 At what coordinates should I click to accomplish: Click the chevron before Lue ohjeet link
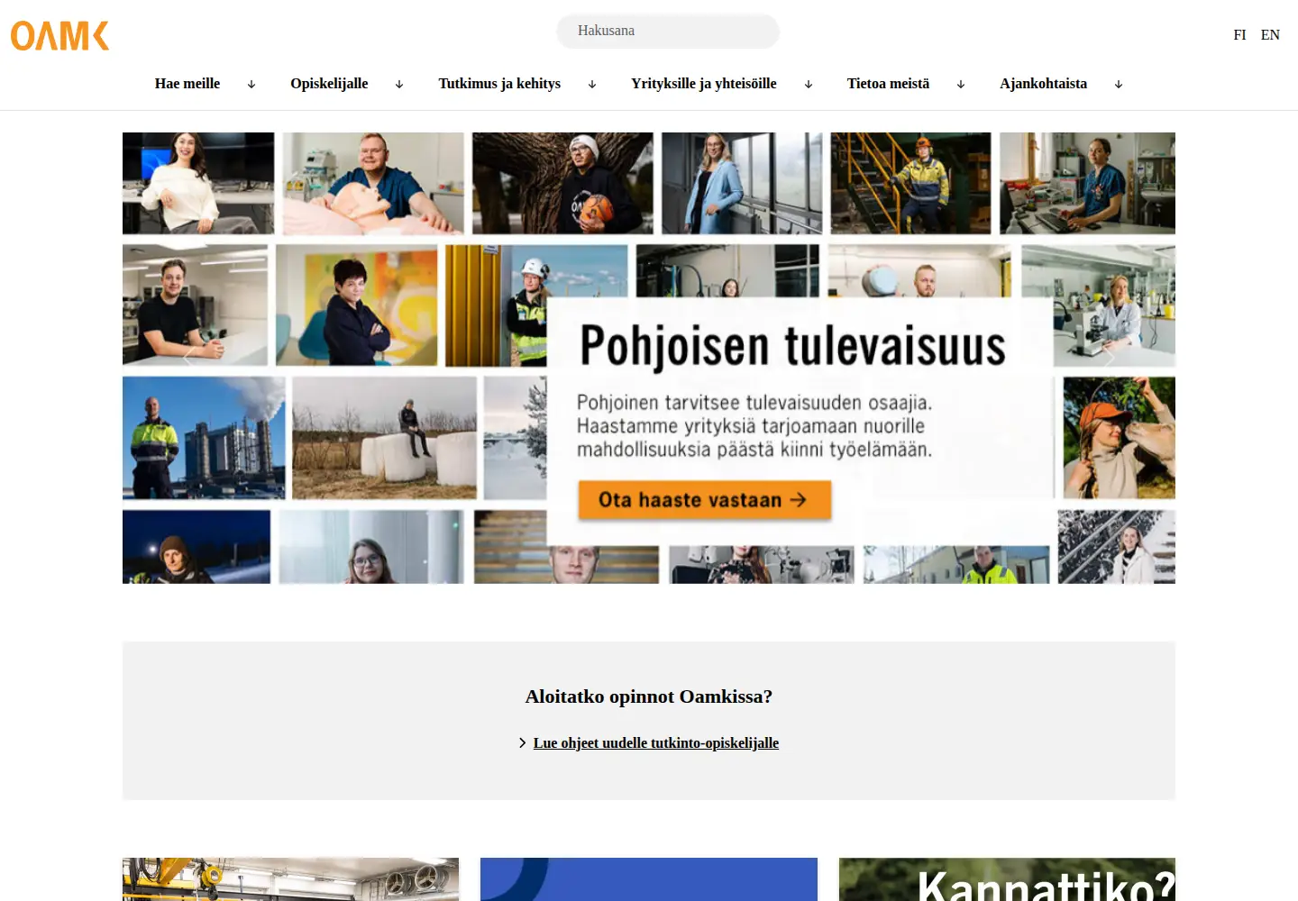tap(523, 743)
